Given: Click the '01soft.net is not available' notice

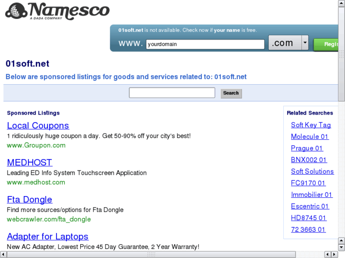Looking at the screenshot, I should pos(187,30).
